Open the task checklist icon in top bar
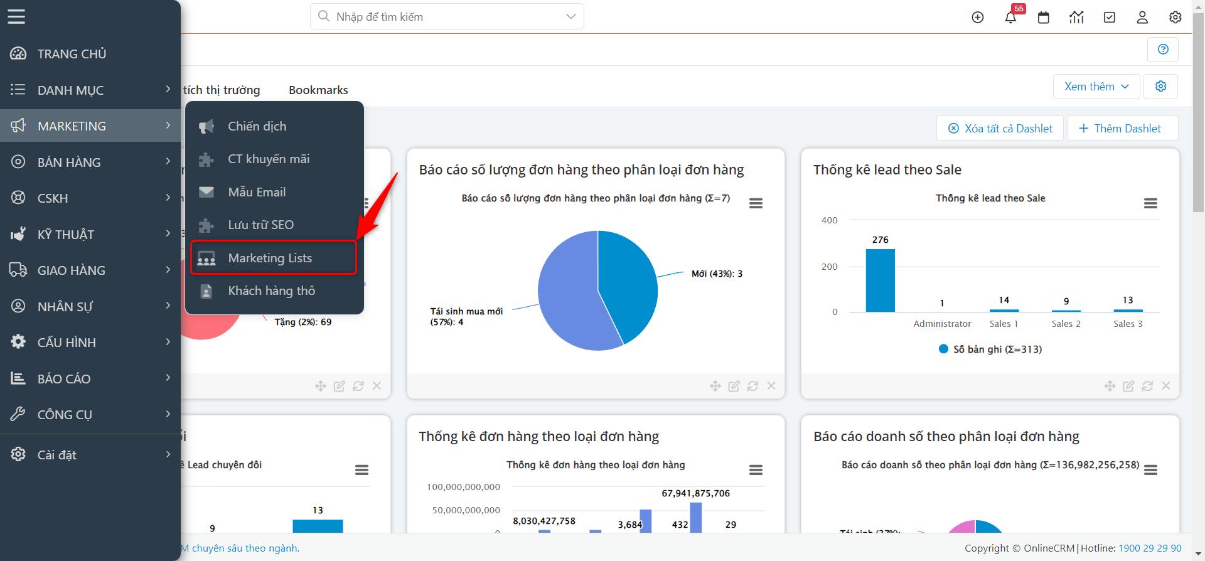Image resolution: width=1205 pixels, height=561 pixels. tap(1110, 18)
